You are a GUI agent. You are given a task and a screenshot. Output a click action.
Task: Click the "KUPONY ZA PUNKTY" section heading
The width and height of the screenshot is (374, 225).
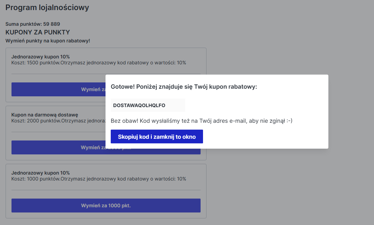[38, 32]
